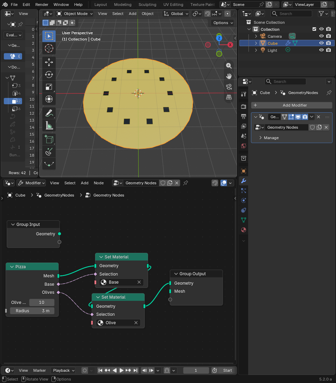
Task: Uncheck Collection exclude checkbox
Action: point(314,29)
